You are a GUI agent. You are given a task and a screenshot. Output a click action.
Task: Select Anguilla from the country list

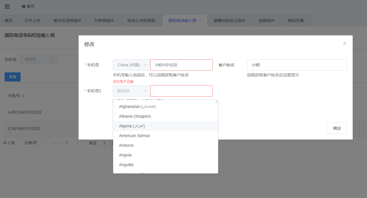[166, 165]
